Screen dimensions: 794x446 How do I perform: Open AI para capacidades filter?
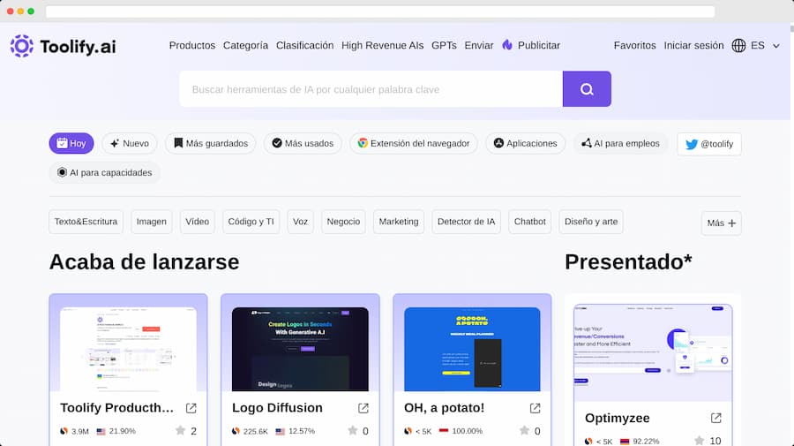point(105,173)
